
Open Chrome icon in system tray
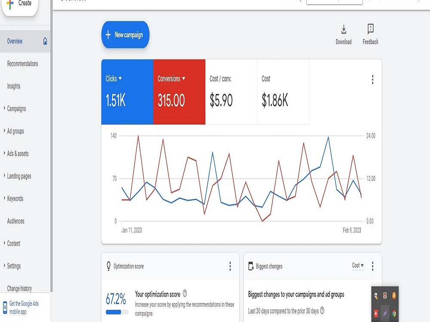(x=394, y=313)
